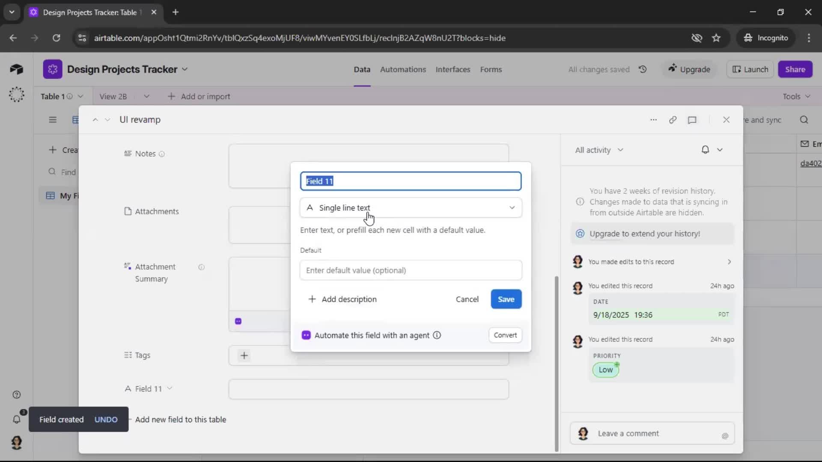Click the record panel vertical scrollbar
Image resolution: width=822 pixels, height=462 pixels.
pyautogui.click(x=557, y=364)
